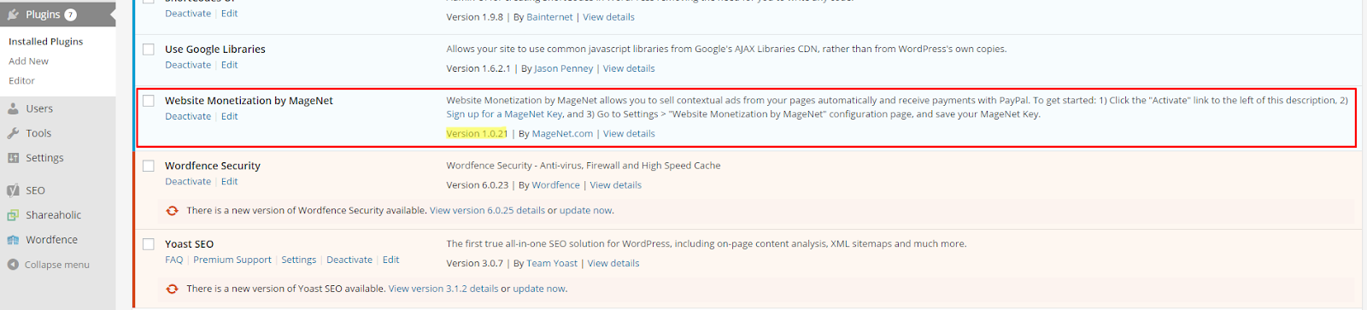Click the Use Google Libraries plugin title

215,50
